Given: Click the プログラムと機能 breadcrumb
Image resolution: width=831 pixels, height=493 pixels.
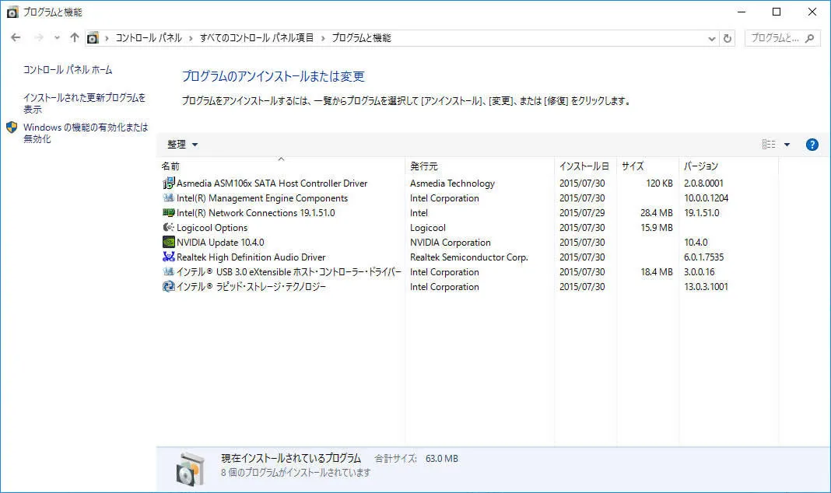Looking at the screenshot, I should [361, 38].
